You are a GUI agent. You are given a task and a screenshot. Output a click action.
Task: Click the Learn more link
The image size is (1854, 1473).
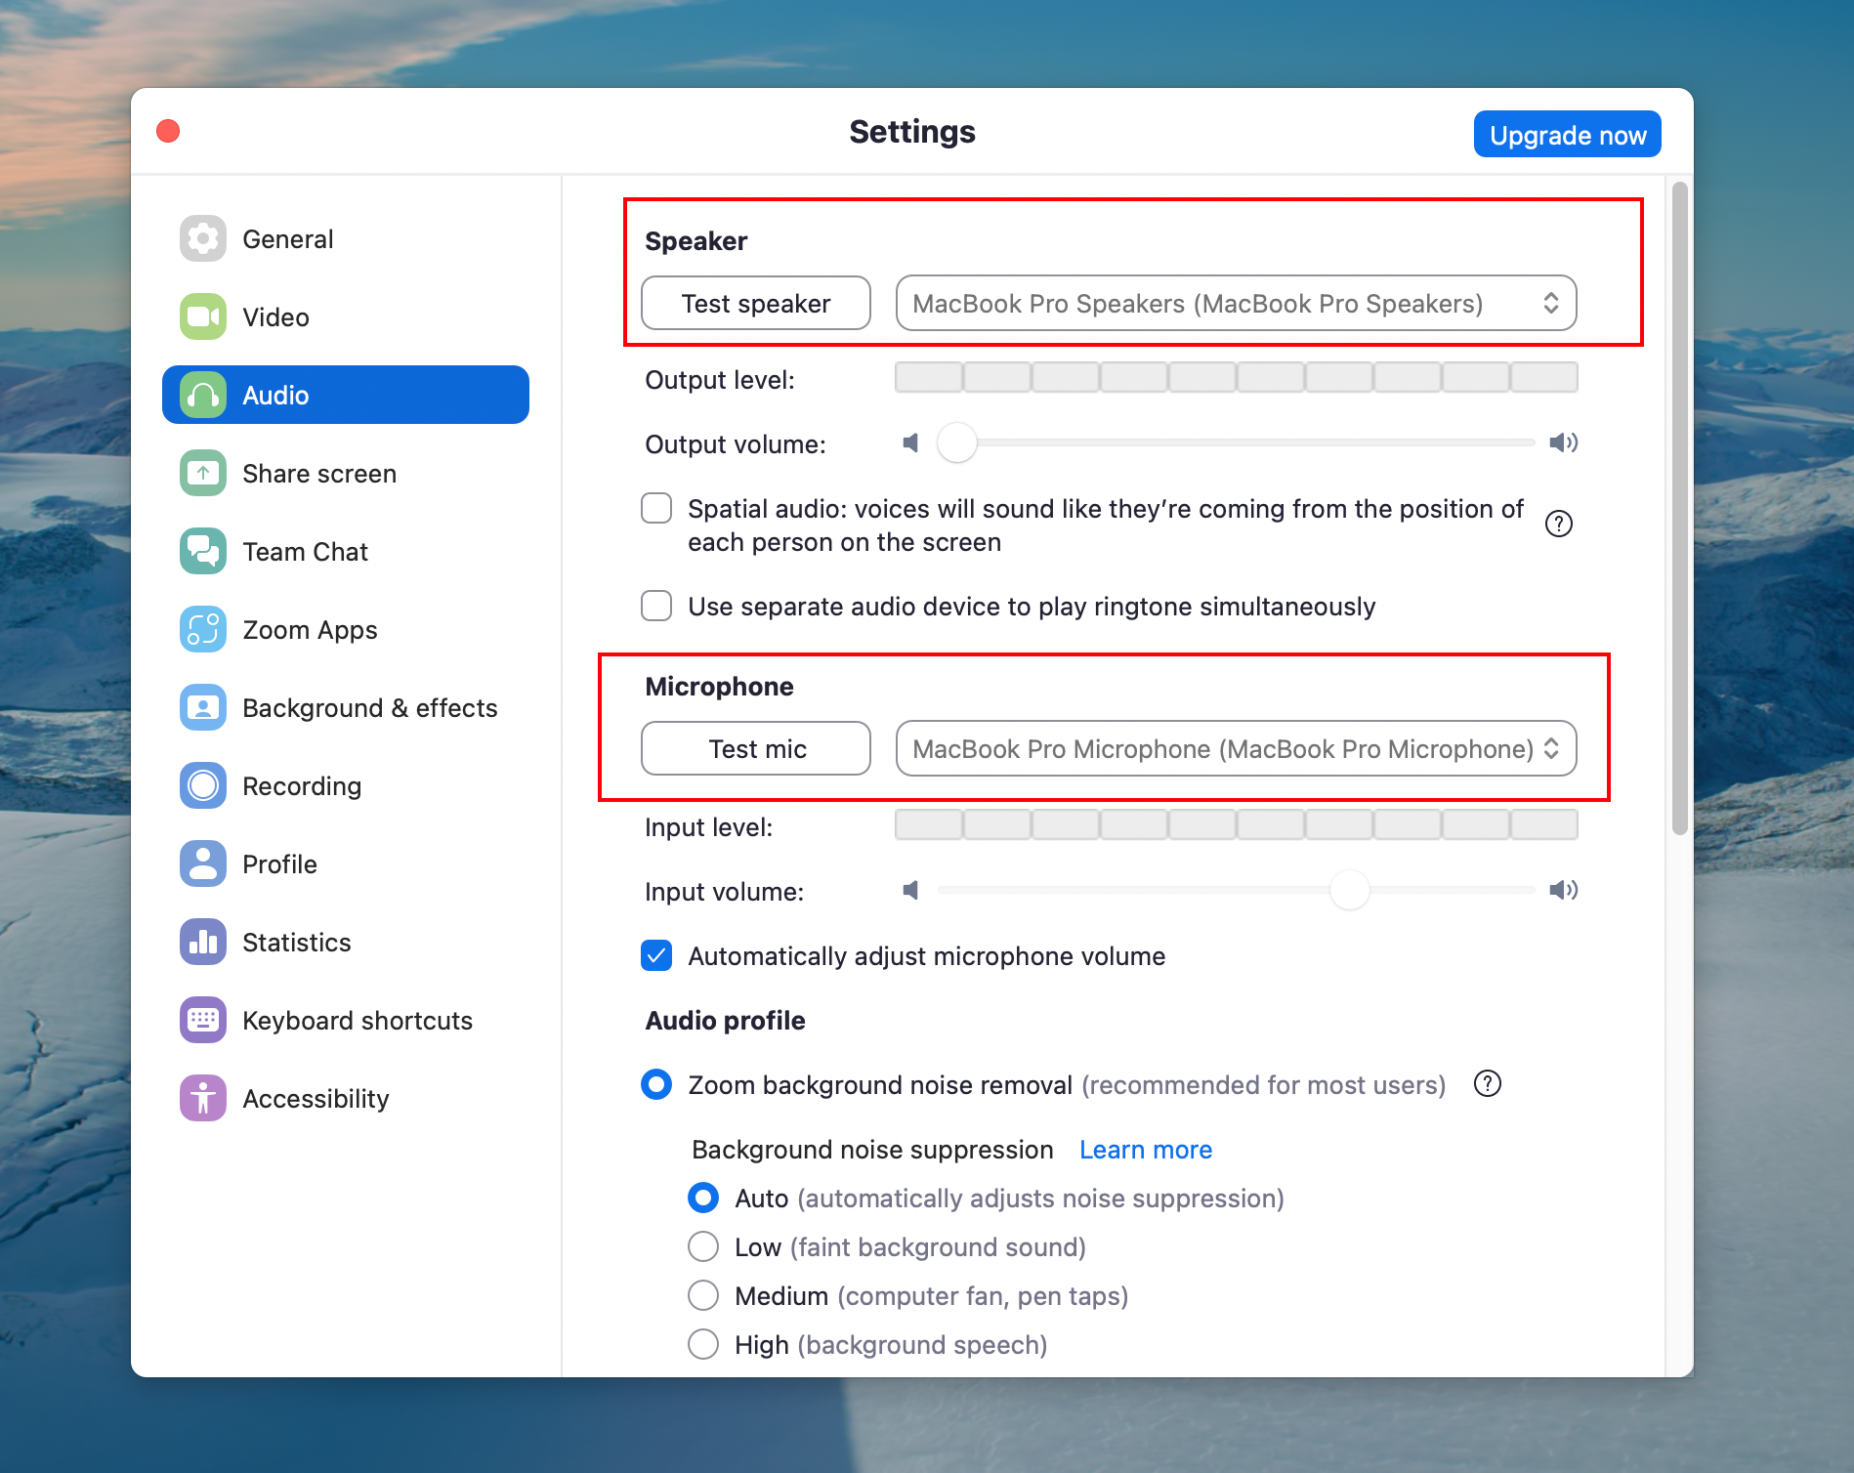(1145, 1150)
